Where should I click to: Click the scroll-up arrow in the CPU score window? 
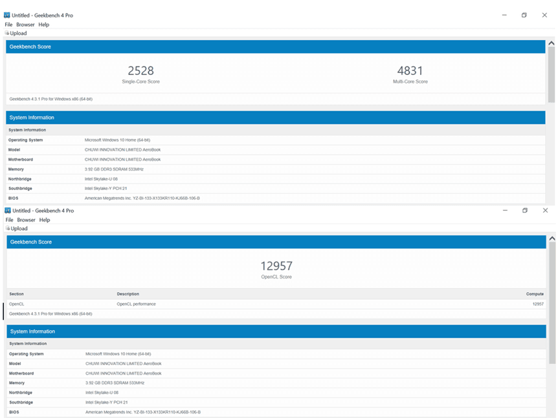pos(552,43)
